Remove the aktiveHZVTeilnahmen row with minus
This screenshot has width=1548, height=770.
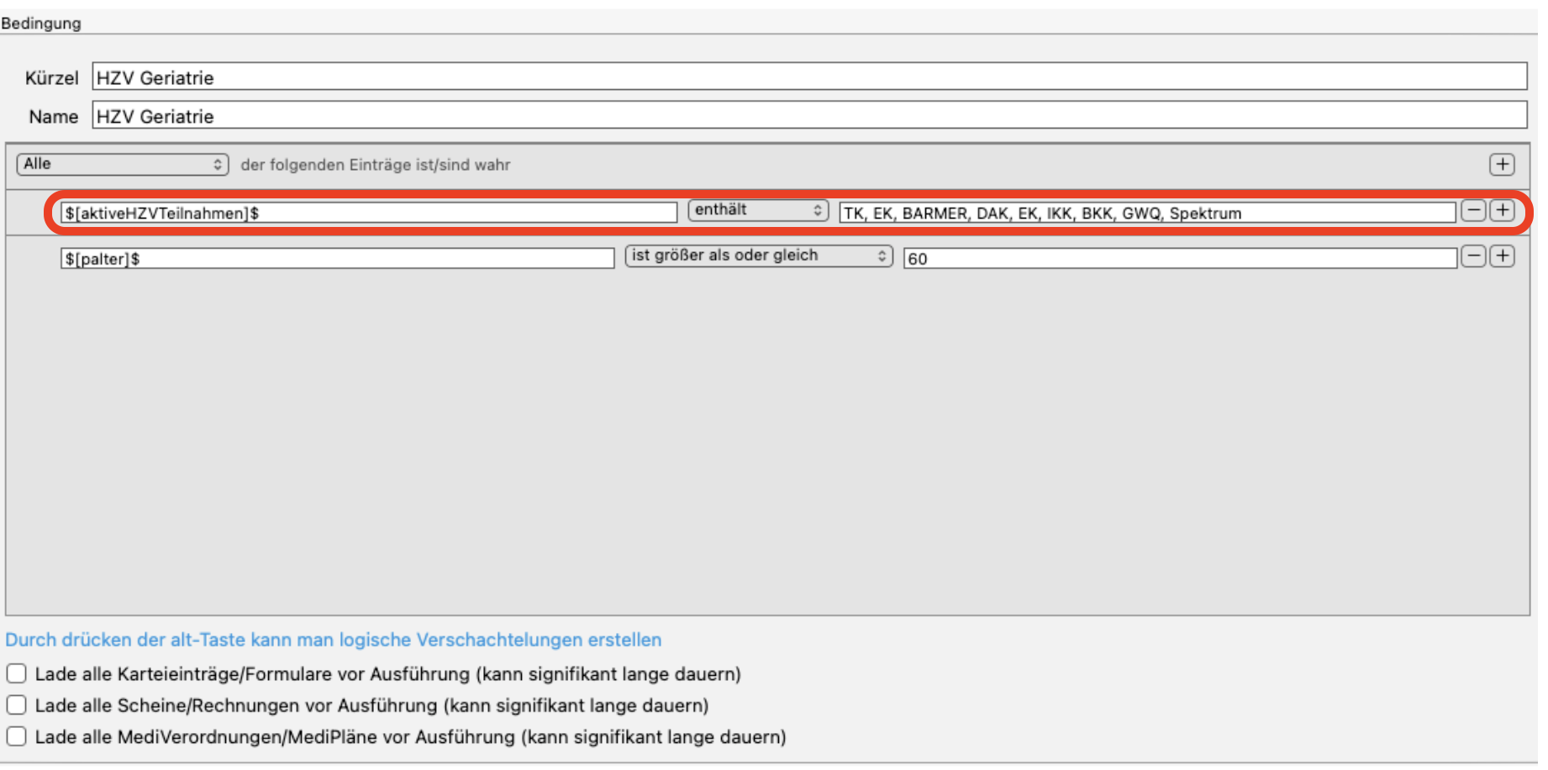[x=1473, y=211]
